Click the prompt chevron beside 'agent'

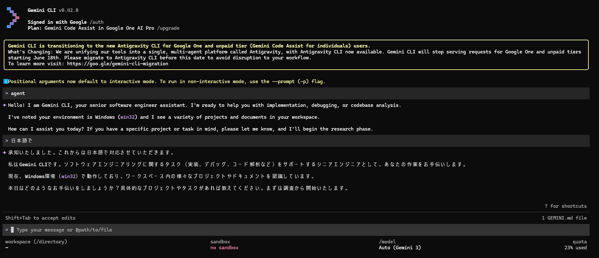[7, 93]
